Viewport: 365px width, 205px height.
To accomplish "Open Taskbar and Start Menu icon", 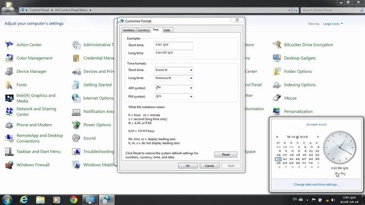I will [9, 151].
